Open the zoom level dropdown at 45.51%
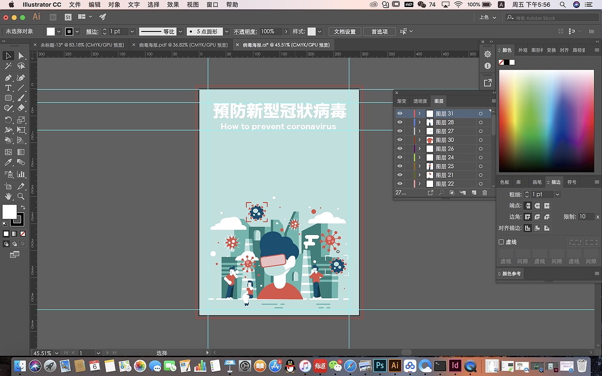 pos(57,353)
